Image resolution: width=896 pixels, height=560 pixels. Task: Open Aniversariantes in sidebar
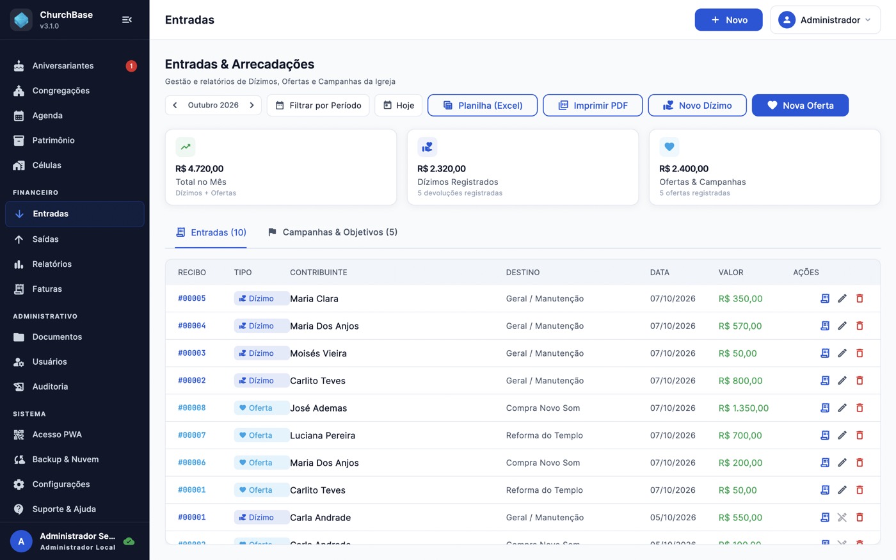pos(75,66)
